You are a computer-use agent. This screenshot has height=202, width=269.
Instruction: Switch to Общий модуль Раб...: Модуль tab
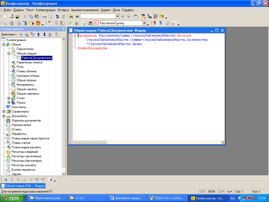click(x=23, y=186)
